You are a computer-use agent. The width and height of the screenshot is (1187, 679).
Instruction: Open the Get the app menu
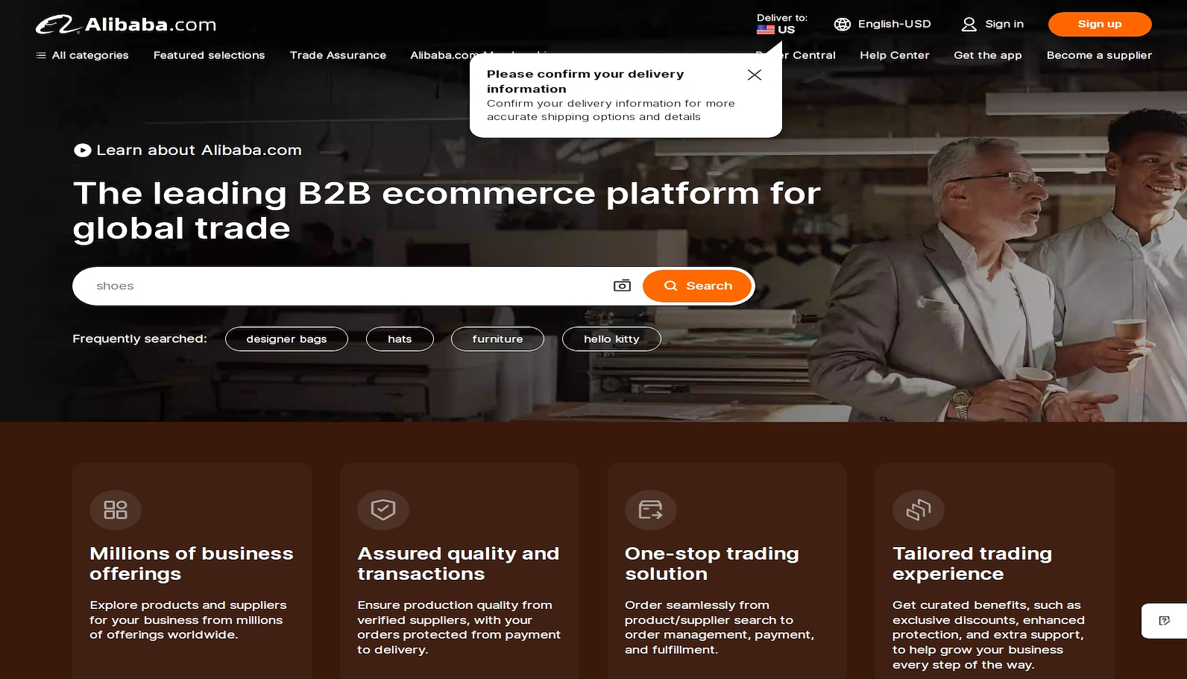click(988, 55)
